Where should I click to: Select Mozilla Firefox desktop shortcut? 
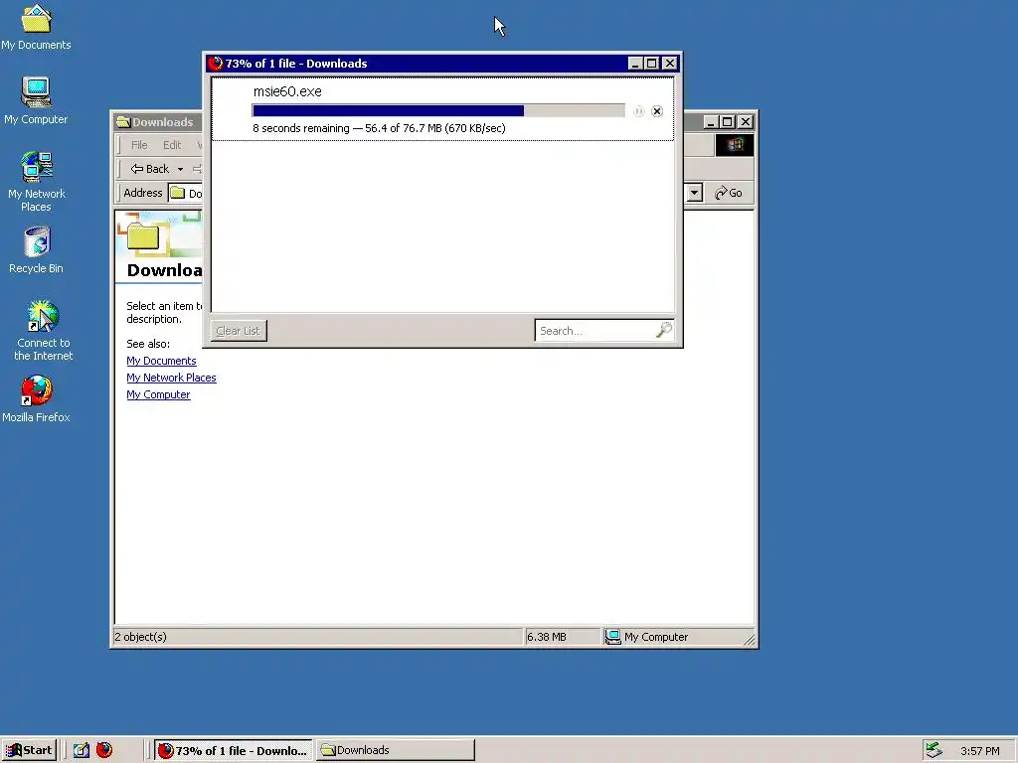click(x=36, y=399)
